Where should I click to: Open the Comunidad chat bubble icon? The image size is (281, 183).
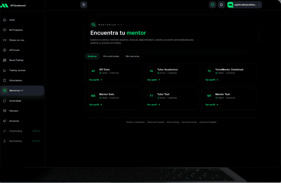(5, 101)
